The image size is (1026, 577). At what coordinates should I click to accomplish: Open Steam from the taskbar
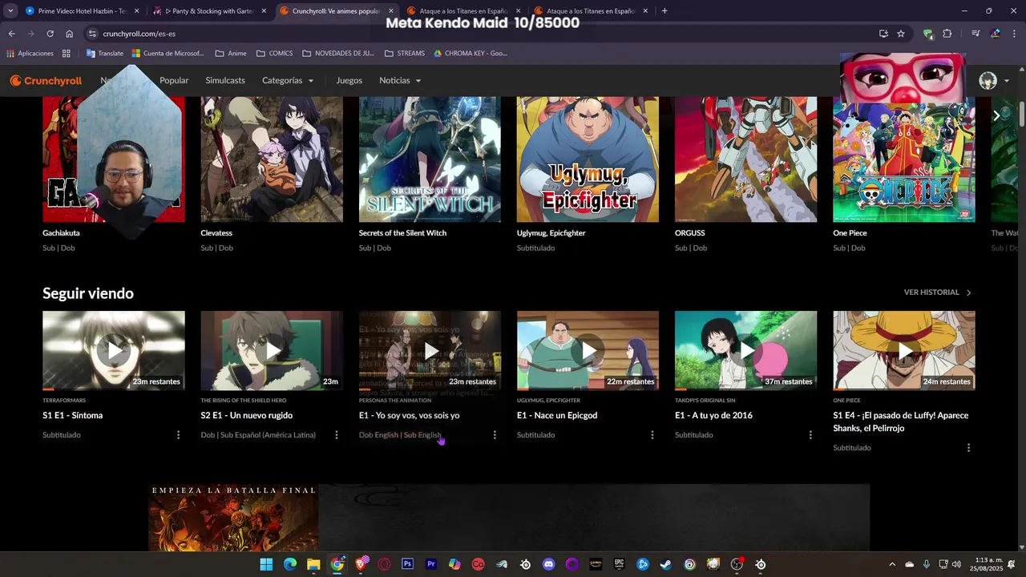[666, 564]
